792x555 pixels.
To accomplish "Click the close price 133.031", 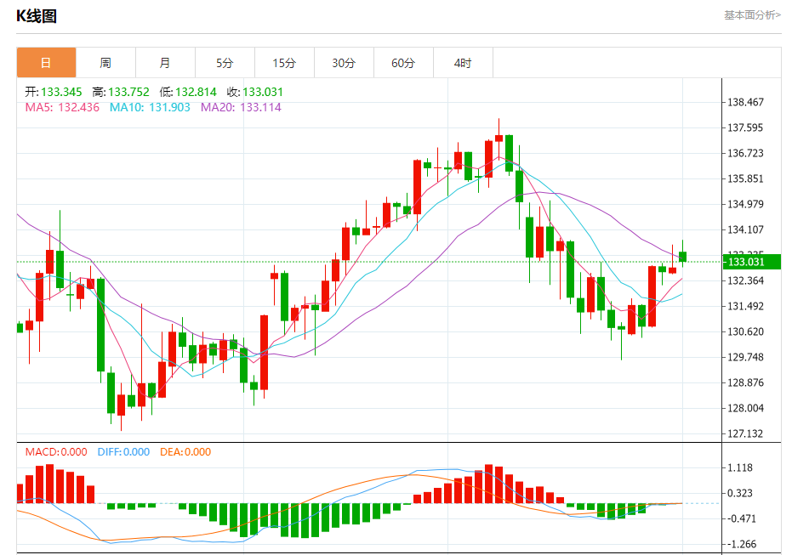I will [263, 92].
